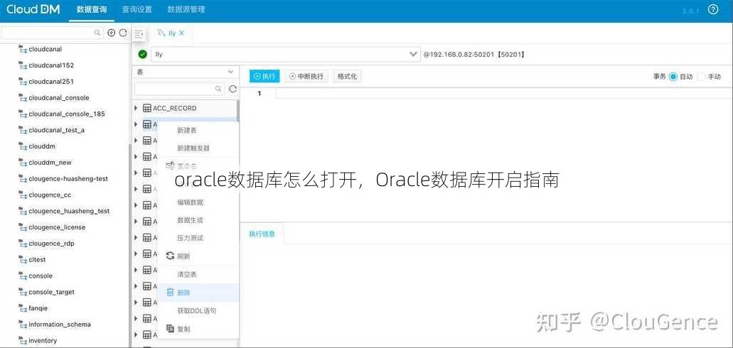This screenshot has width=733, height=348.
Task: Click the magnifier in the table search box
Action: [x=218, y=88]
